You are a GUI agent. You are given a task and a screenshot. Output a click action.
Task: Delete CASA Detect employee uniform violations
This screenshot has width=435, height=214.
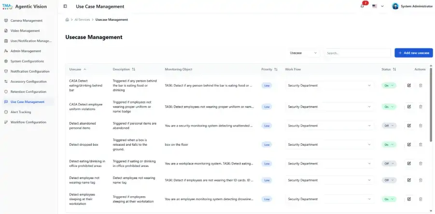421,106
